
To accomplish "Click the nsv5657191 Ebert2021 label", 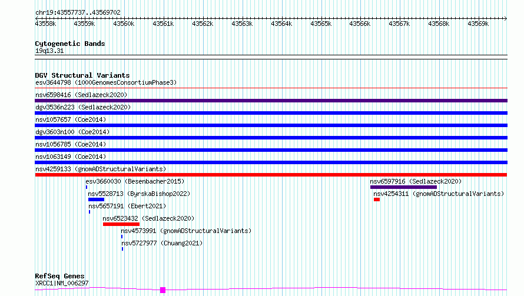I will 127,206.
